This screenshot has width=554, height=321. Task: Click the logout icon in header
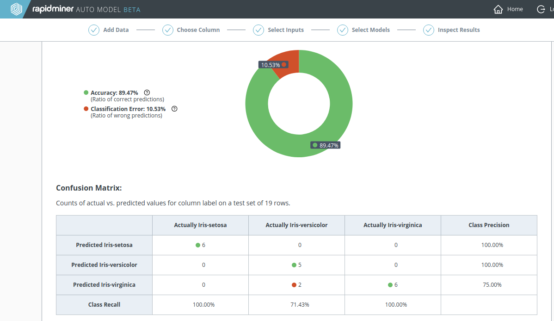541,9
